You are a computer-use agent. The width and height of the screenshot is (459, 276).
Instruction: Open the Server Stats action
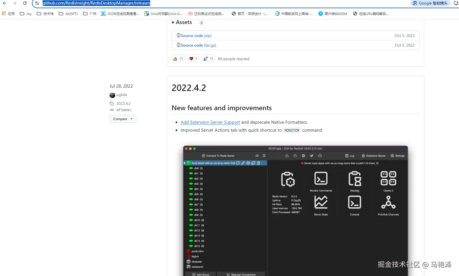(321, 206)
